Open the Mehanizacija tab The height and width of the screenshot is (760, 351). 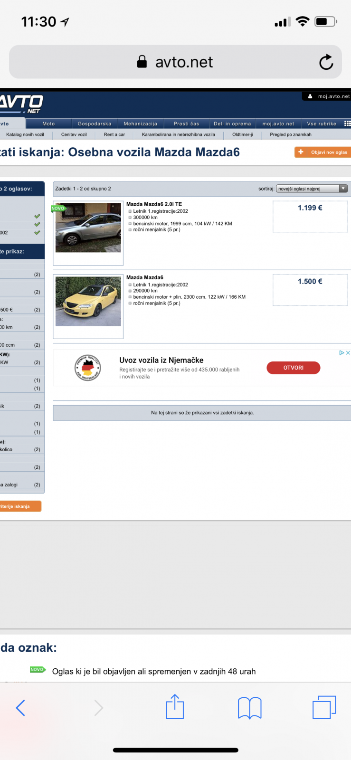pos(140,123)
